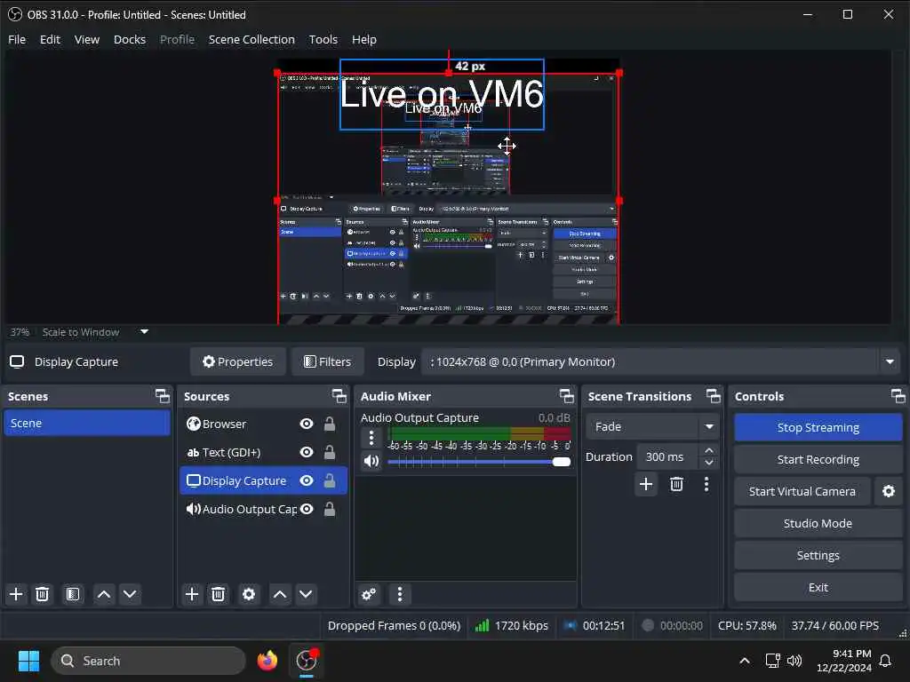
Task: Undock the Controls panel
Action: tap(898, 396)
